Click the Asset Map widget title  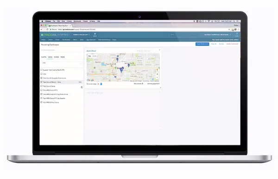coord(91,51)
